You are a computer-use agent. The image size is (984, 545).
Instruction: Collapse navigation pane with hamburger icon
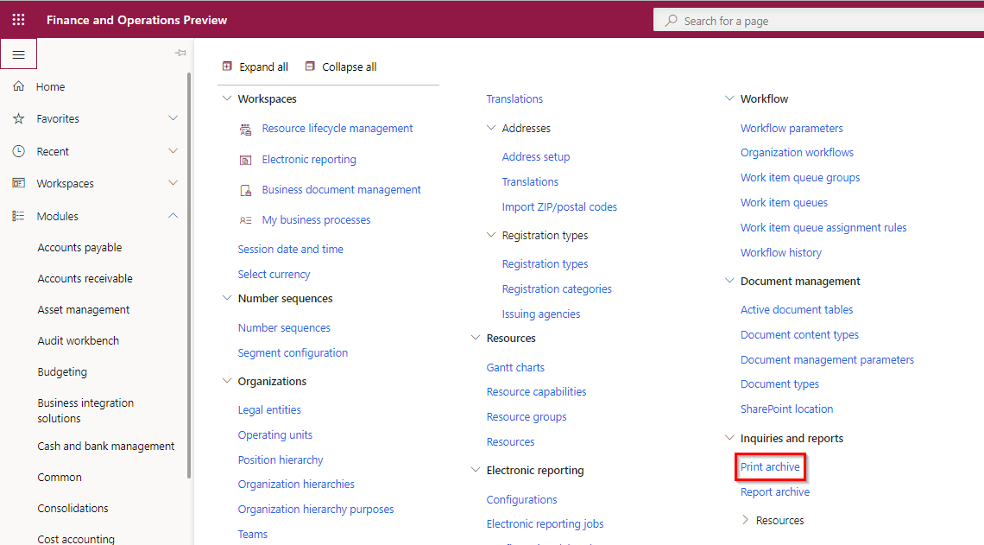[x=18, y=54]
